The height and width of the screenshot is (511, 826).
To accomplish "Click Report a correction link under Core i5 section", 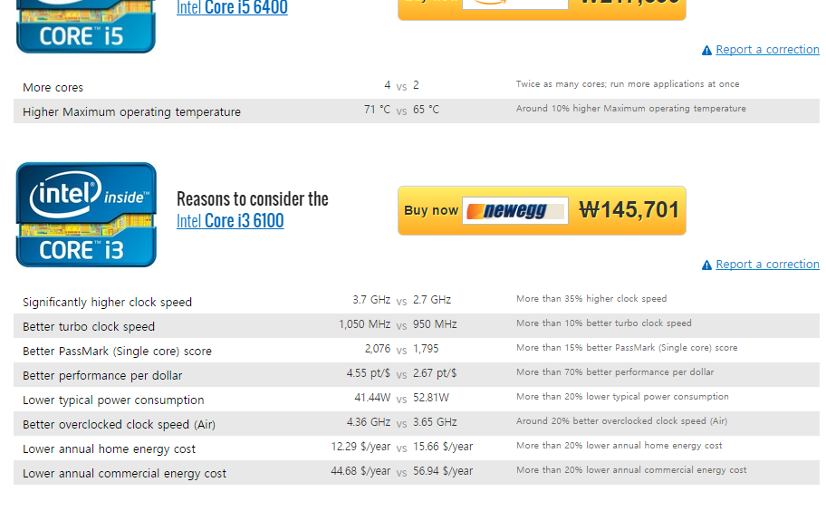I will (x=767, y=50).
